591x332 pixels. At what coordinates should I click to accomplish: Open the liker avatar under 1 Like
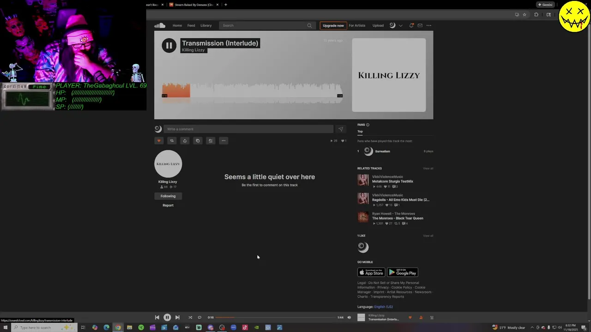pos(363,247)
